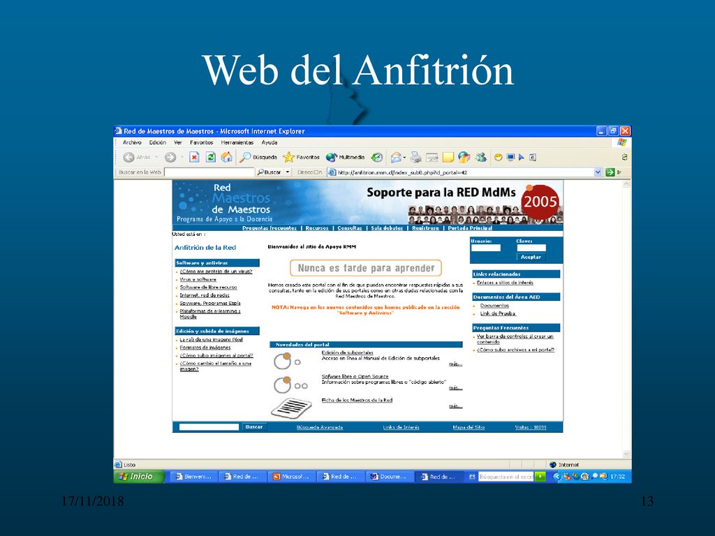Open Spyware, Programas Espía link
715x536 pixels.
pos(209,303)
